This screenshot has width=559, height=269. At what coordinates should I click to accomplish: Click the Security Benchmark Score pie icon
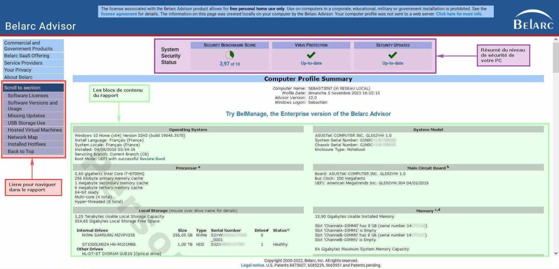(x=230, y=54)
